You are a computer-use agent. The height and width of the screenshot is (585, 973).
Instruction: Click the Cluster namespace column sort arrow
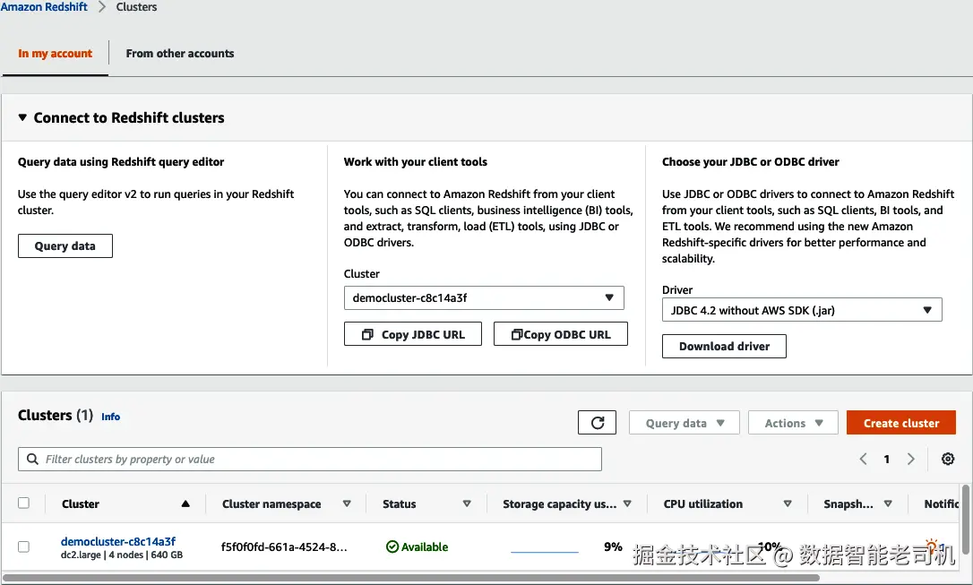pyautogui.click(x=347, y=504)
